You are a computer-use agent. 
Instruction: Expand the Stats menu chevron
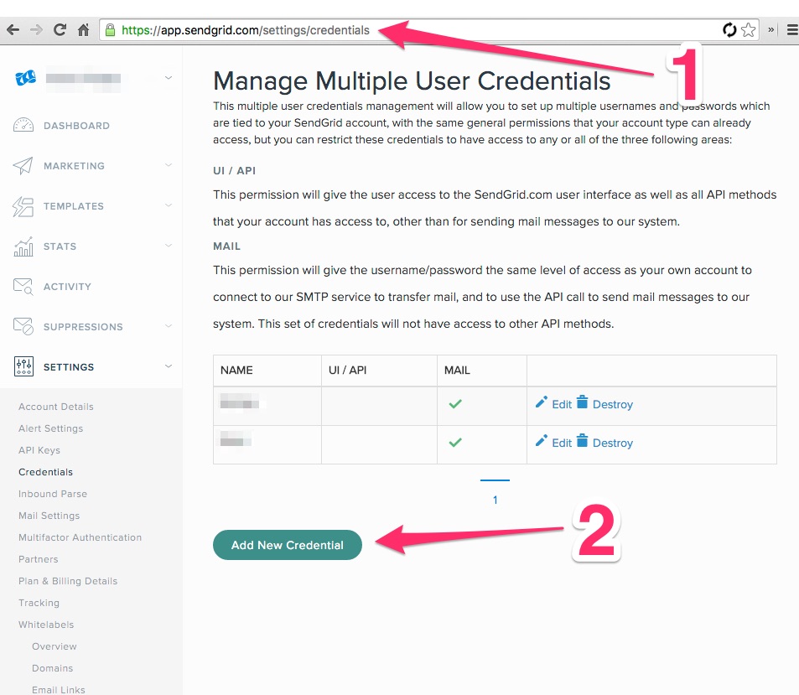coord(169,246)
